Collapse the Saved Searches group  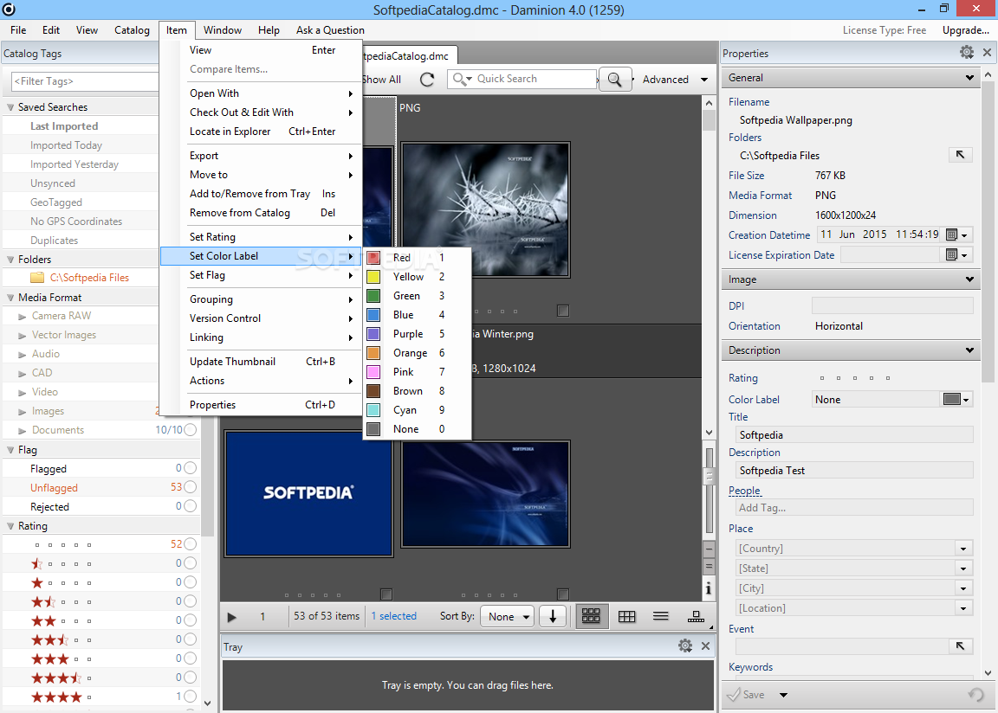pyautogui.click(x=10, y=106)
